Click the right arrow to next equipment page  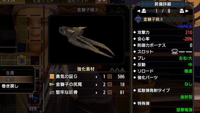187,11
